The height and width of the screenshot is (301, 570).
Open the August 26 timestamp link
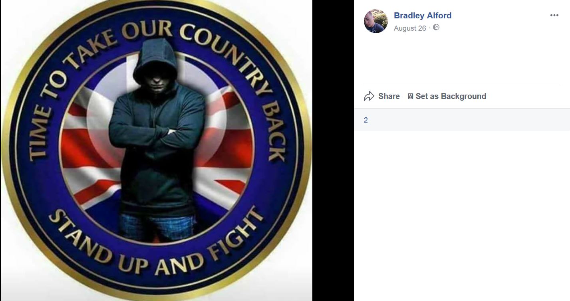click(410, 28)
